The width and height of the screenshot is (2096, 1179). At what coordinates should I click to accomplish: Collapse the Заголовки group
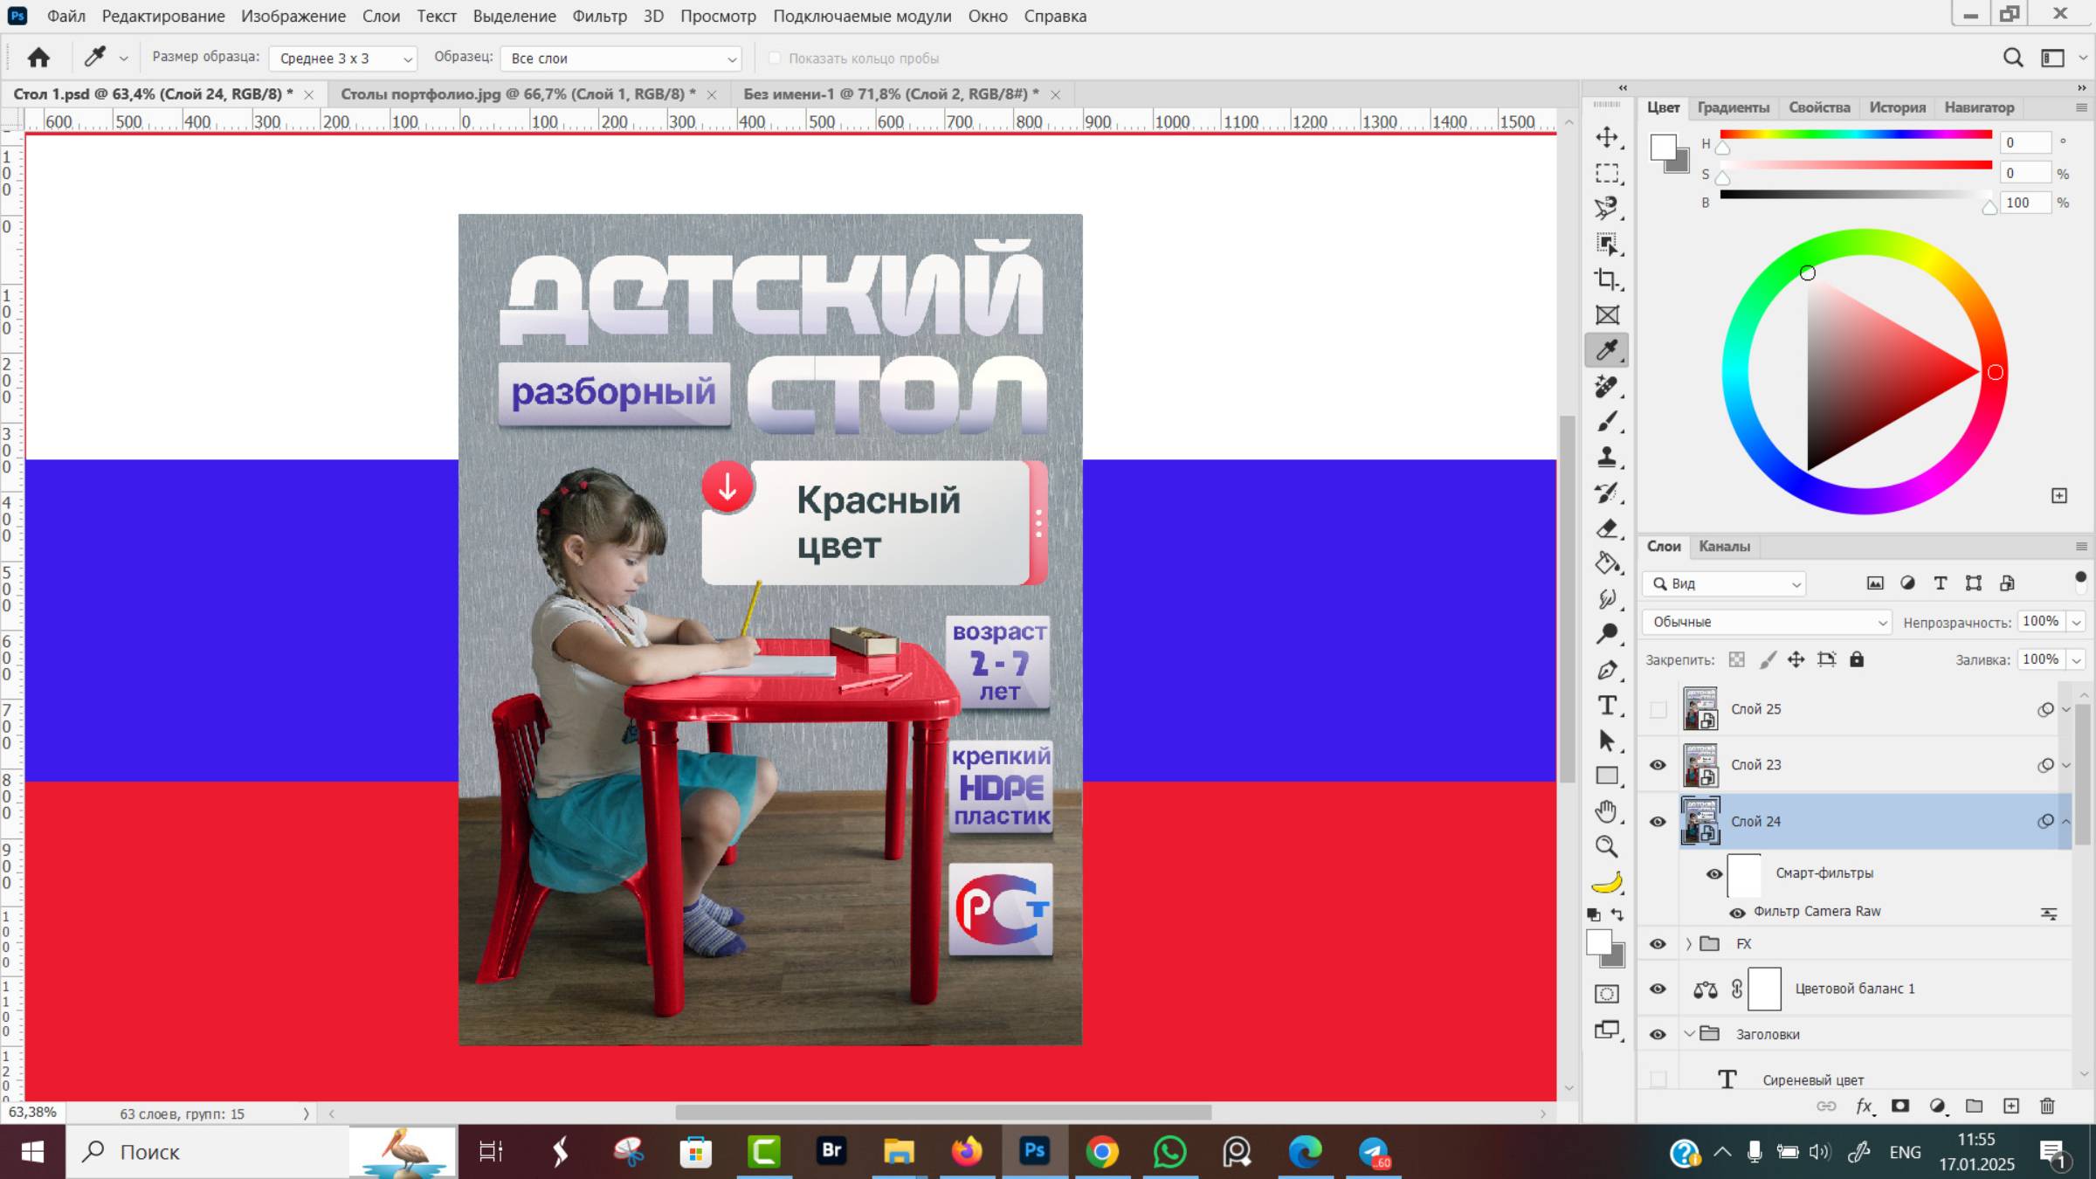click(x=1691, y=1033)
